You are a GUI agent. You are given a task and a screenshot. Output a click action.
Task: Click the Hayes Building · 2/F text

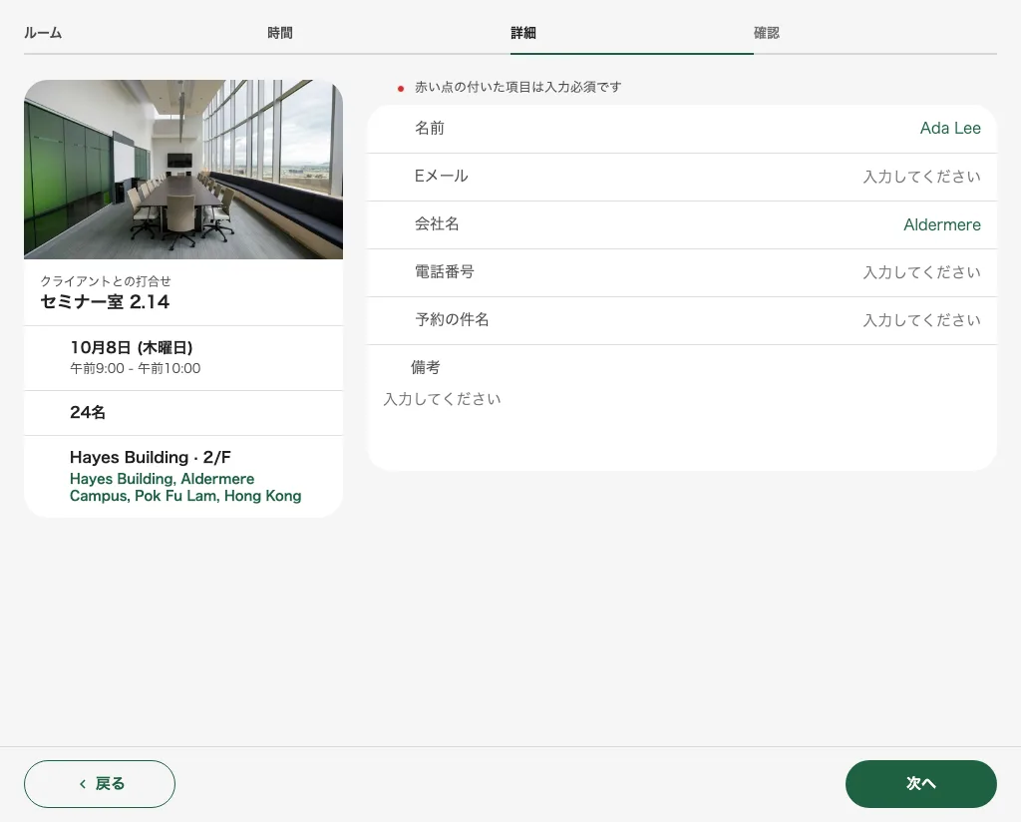151,457
